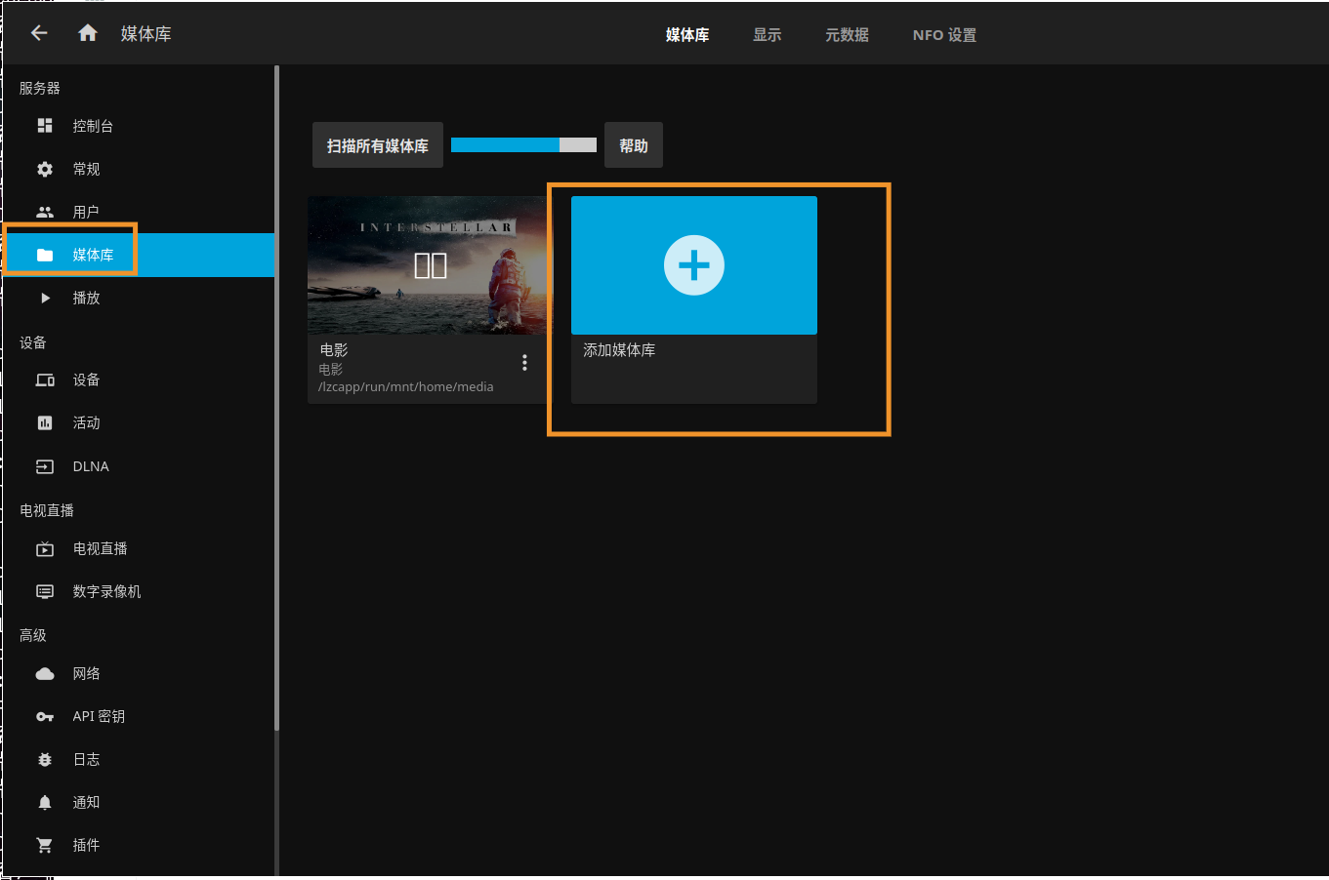This screenshot has height=880, width=1329.
Task: Open the 插件 shopping cart icon
Action: point(45,845)
